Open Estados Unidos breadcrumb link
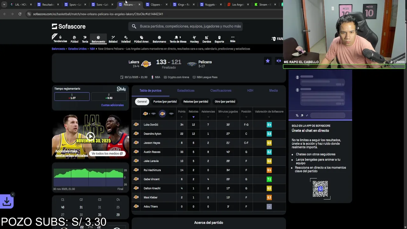The width and height of the screenshot is (407, 229). pos(77,49)
